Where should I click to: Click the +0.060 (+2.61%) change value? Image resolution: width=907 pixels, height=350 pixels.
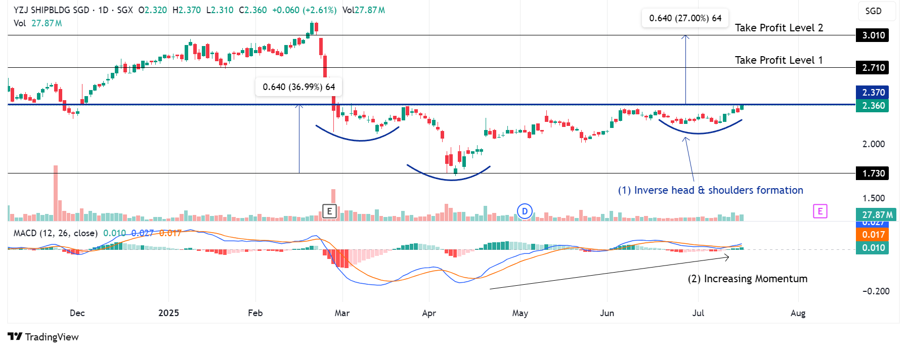point(304,10)
